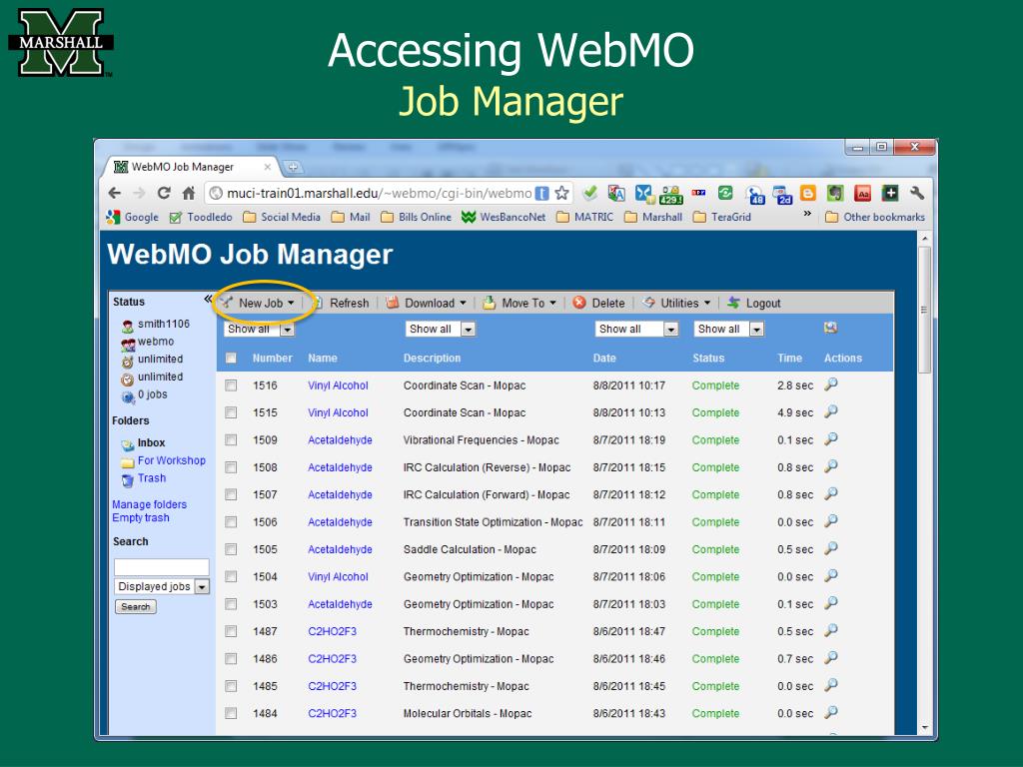The image size is (1023, 767).
Task: Open the Social Media bookmarks folder
Action: pyautogui.click(x=282, y=217)
